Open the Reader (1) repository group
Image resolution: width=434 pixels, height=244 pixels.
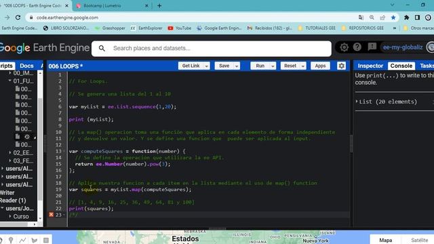tap(13, 201)
